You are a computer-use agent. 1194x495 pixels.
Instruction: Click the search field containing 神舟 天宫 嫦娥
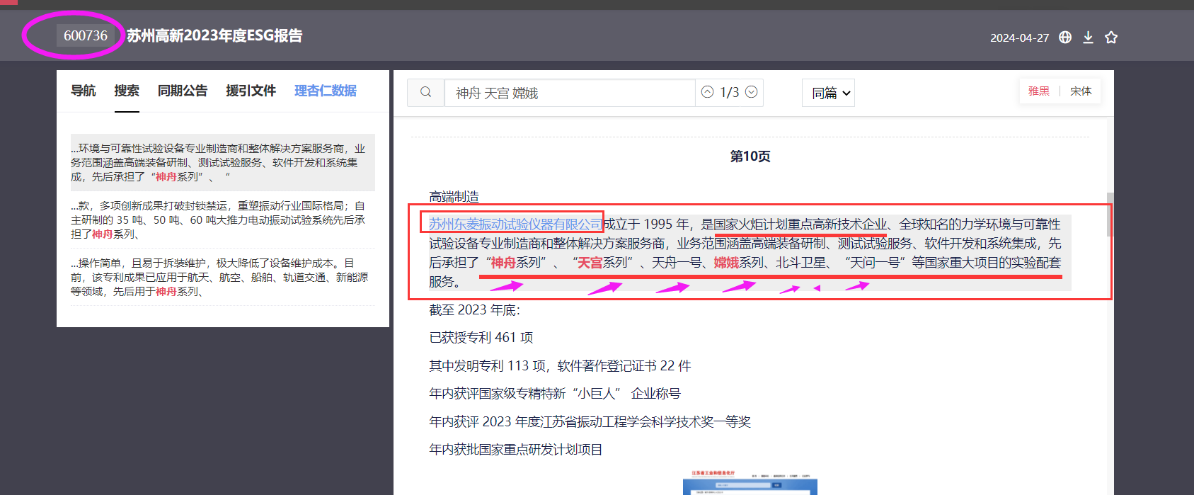tap(570, 93)
